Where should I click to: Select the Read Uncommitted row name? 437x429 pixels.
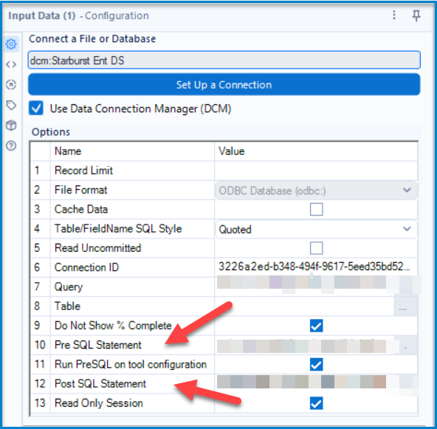(x=98, y=248)
